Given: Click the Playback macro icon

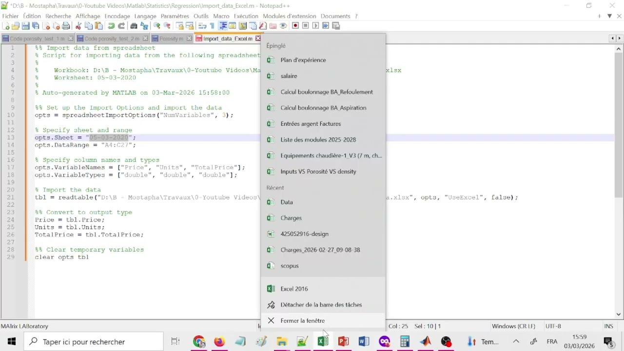Looking at the screenshot, I should [x=315, y=26].
